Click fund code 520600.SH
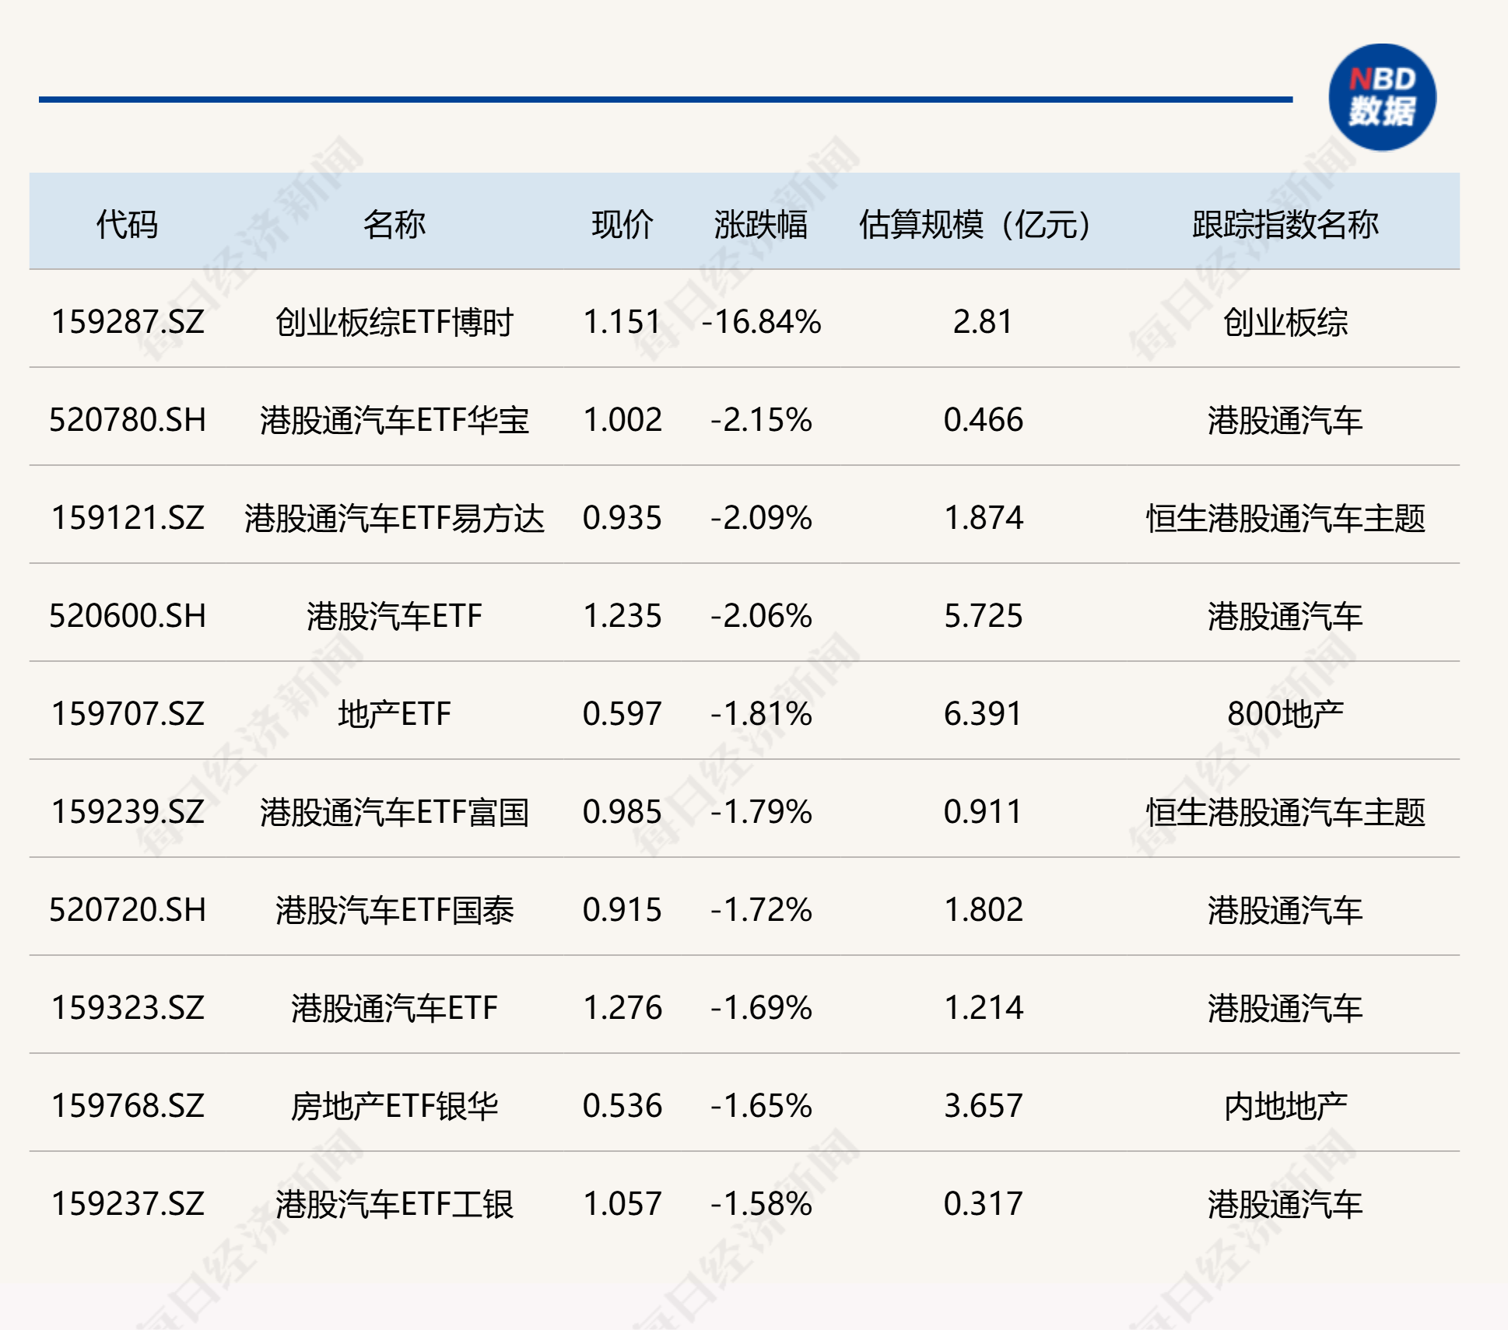1508x1330 pixels. coord(128,615)
